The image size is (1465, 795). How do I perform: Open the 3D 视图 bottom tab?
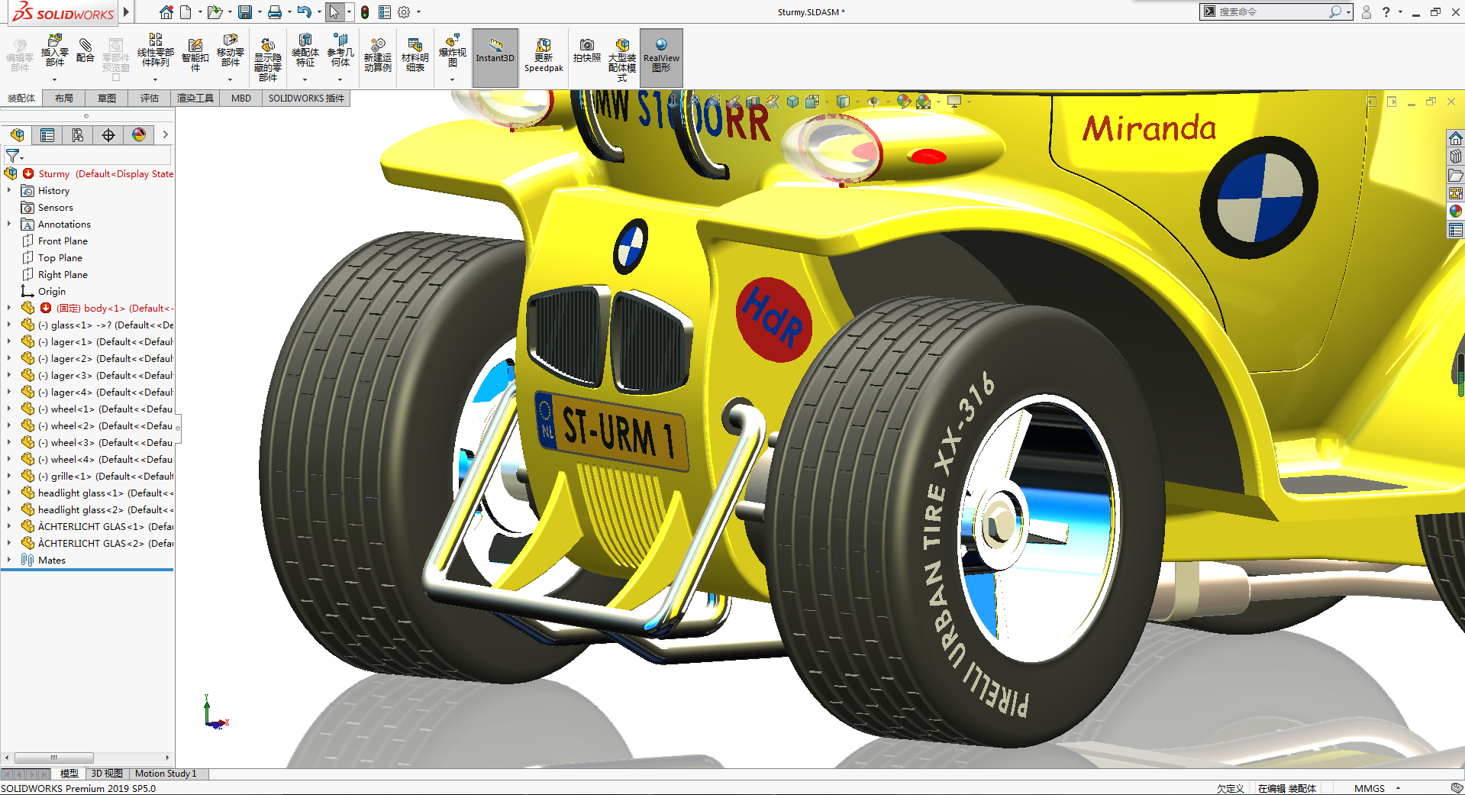pos(107,774)
